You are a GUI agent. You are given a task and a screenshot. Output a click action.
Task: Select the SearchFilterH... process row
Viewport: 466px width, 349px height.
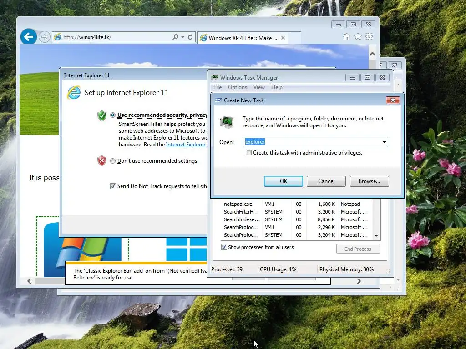[297, 212]
